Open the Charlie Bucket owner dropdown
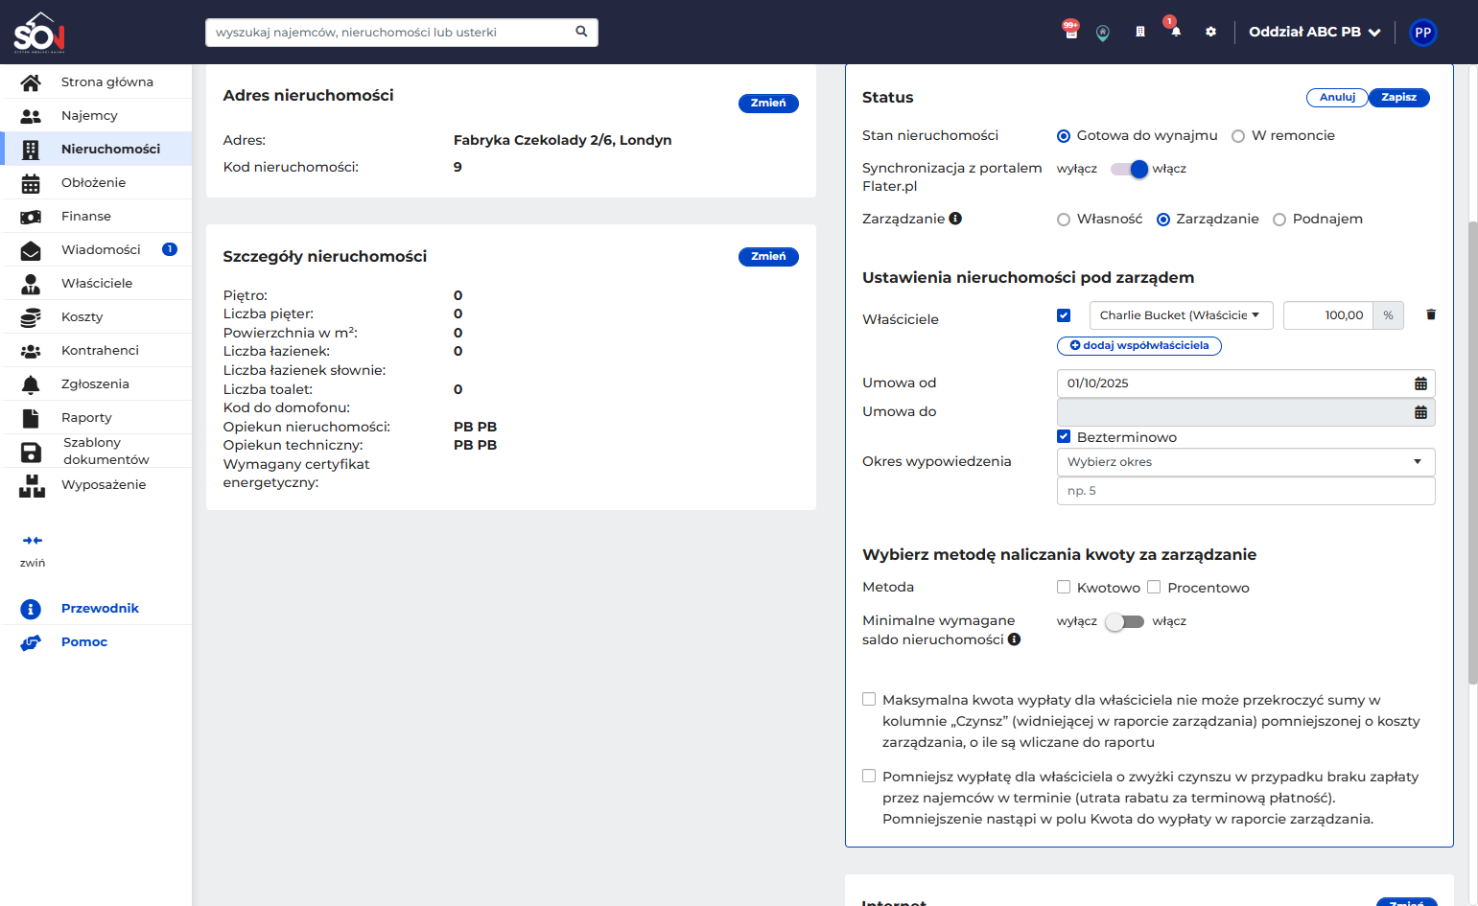The image size is (1478, 906). [1182, 315]
